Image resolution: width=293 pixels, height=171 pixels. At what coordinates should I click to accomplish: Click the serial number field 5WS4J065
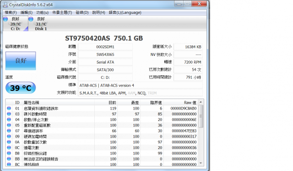coord(105,55)
